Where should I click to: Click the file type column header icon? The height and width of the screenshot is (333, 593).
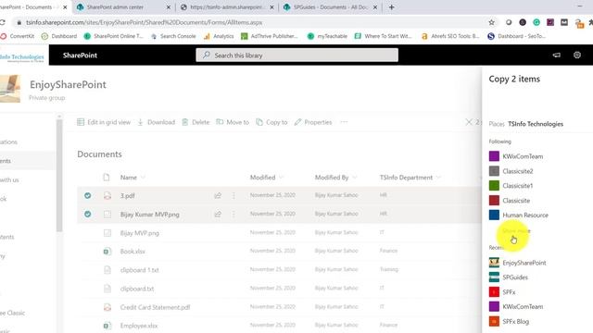coord(107,177)
